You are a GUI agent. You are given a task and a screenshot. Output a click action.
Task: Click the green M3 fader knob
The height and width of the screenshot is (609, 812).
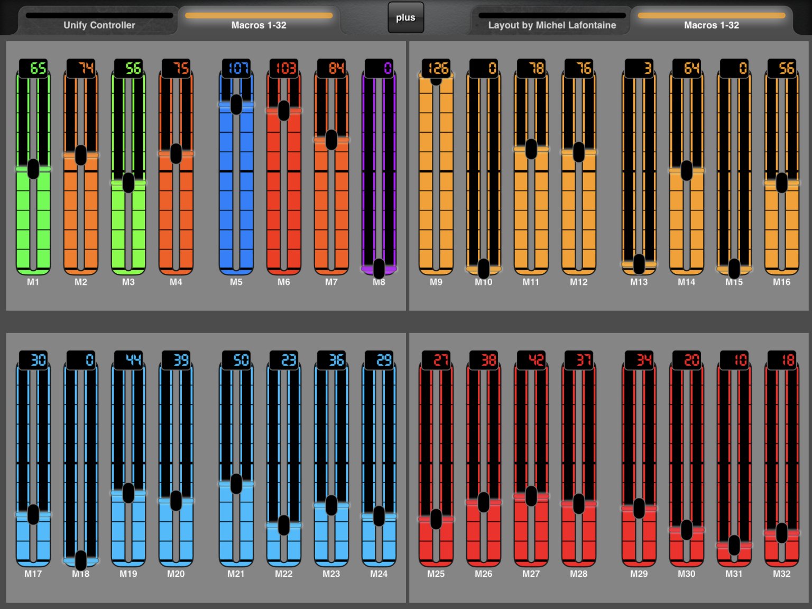128,183
